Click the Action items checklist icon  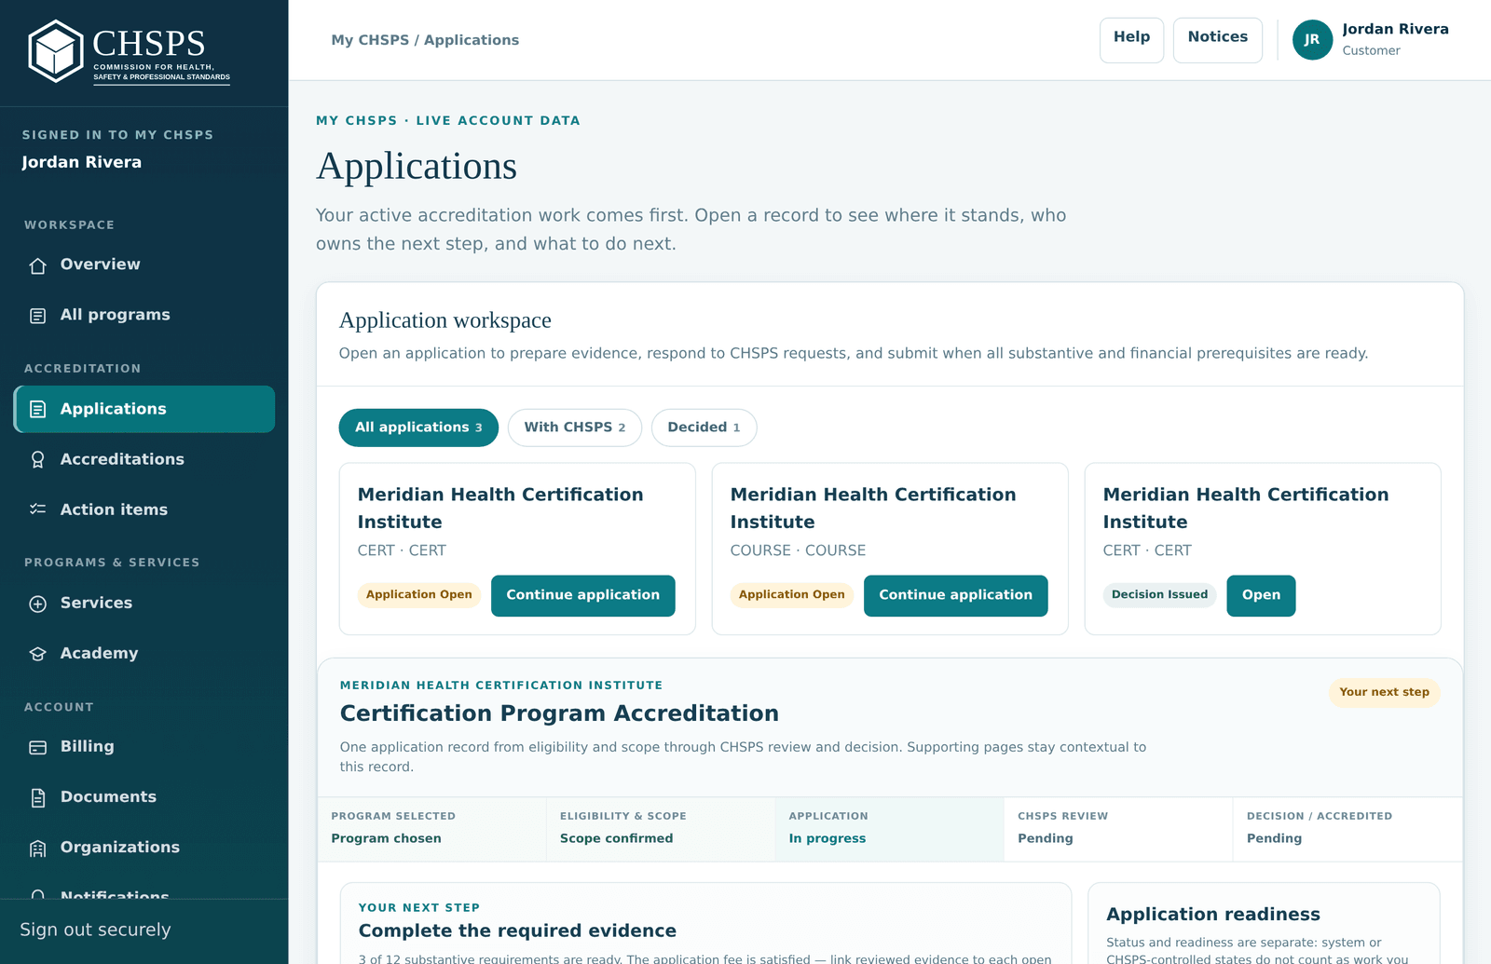tap(37, 509)
